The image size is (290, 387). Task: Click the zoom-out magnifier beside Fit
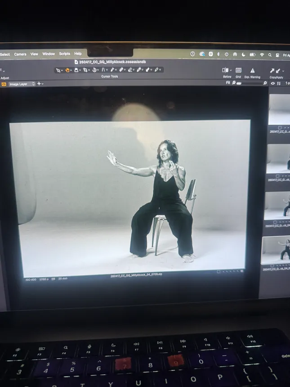tap(234, 83)
